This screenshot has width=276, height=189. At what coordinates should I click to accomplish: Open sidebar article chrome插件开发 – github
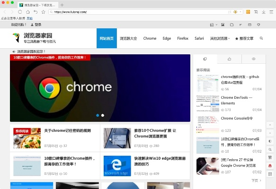[x=240, y=79]
